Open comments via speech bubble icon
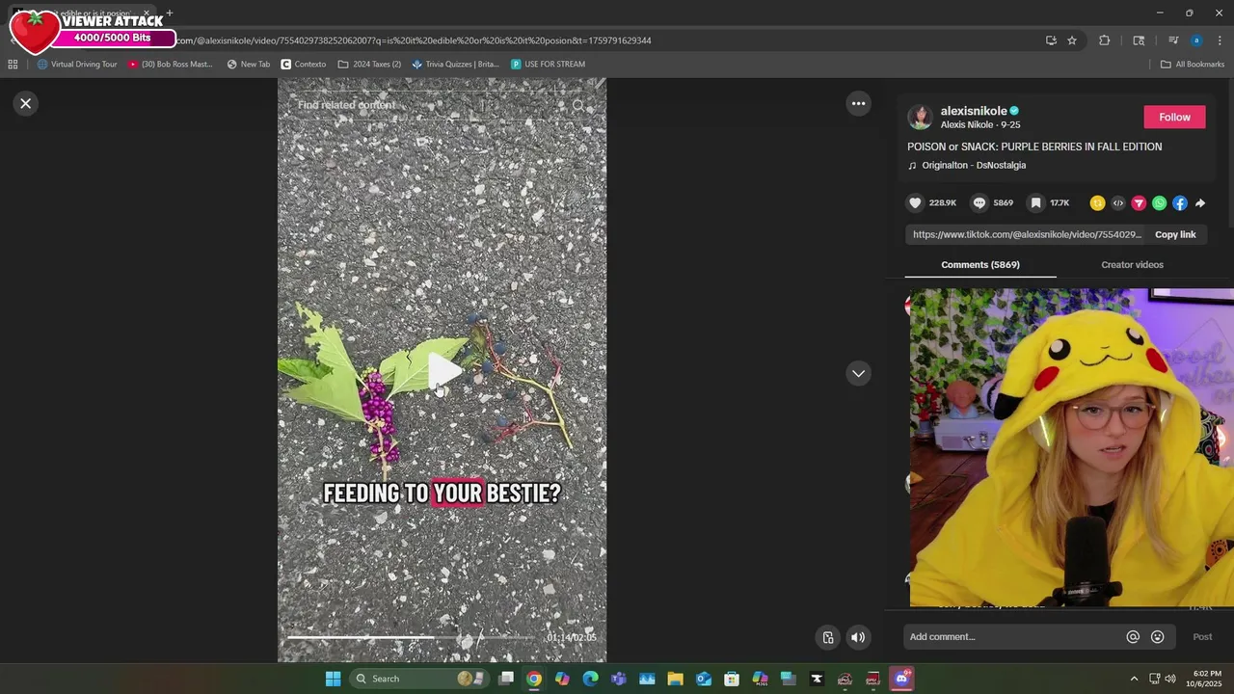This screenshot has width=1234, height=694. pos(979,202)
